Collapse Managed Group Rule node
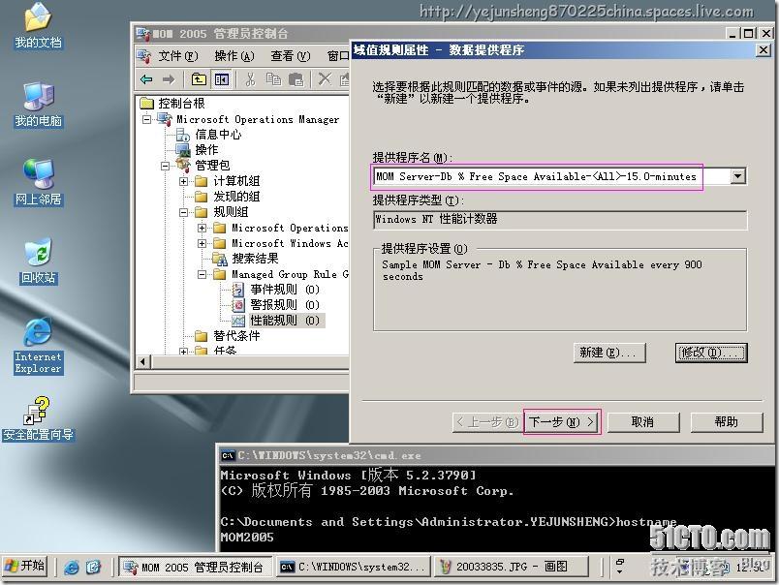Screen dimensions: 779x585 202,274
